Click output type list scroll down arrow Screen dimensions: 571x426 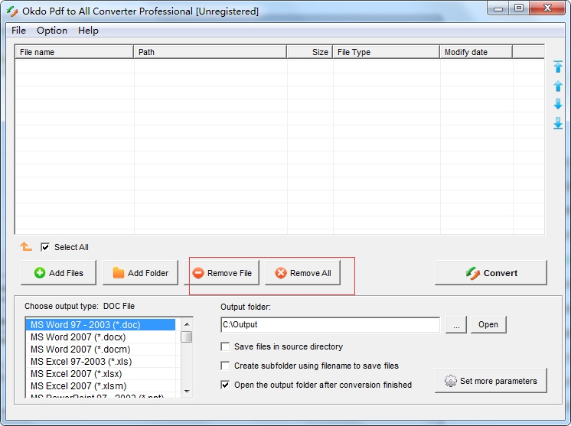click(x=187, y=392)
